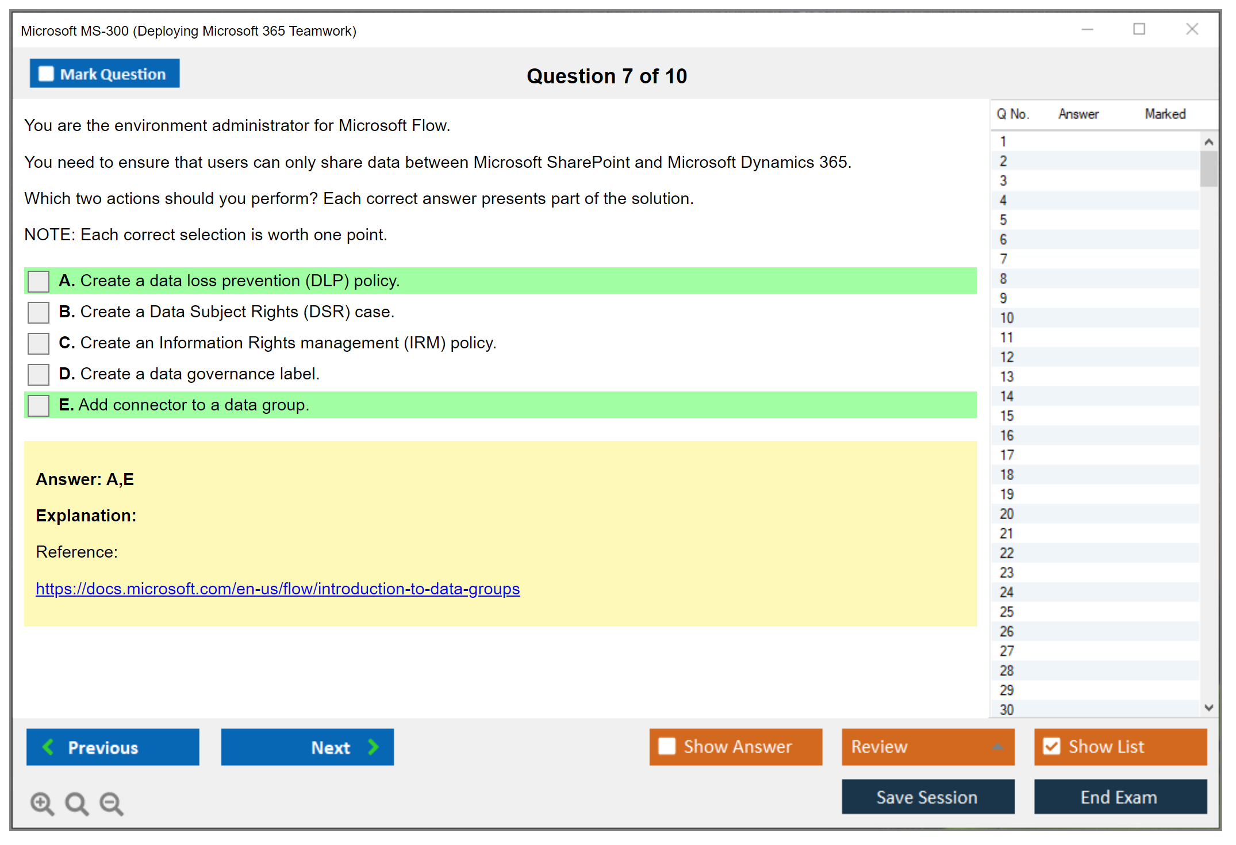Screen dimensions: 1236x845
Task: Click the right chevron on Next
Action: click(374, 747)
